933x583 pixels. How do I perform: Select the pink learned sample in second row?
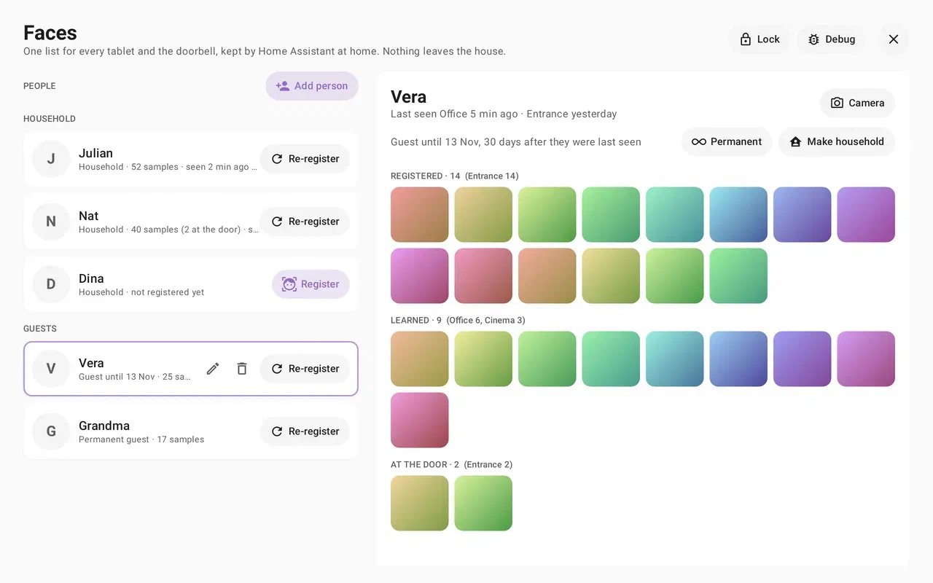pos(420,420)
